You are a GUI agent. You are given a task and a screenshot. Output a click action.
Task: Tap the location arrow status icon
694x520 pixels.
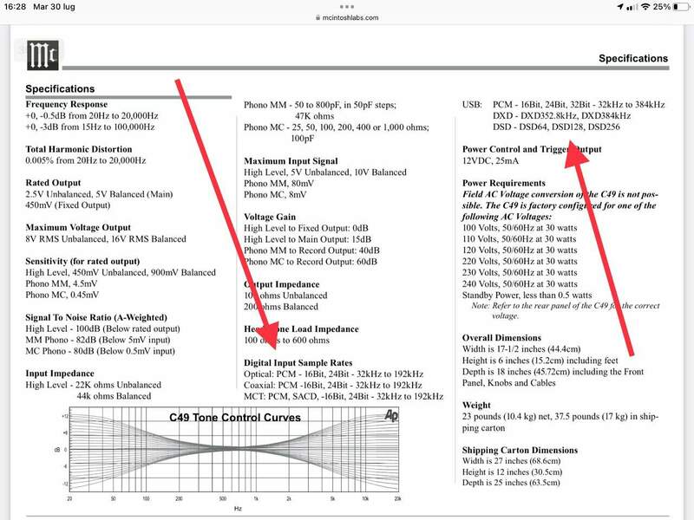point(620,7)
